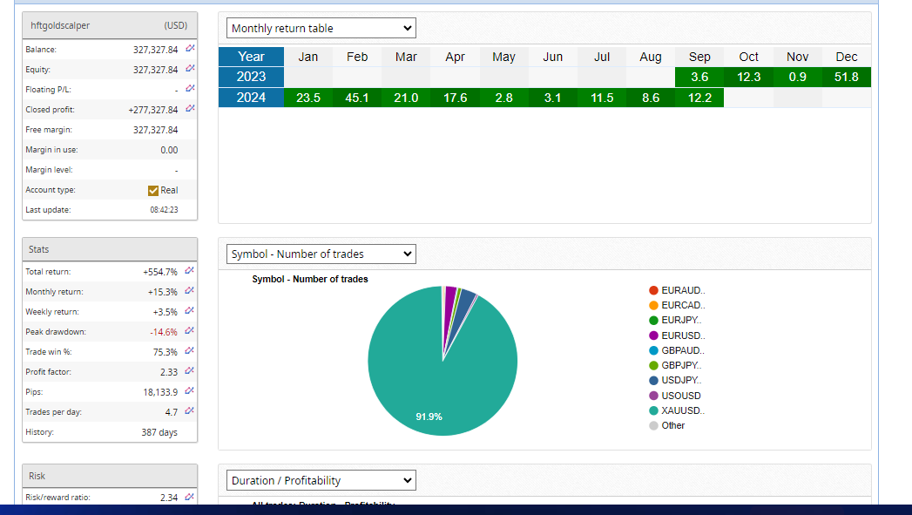Click the Risk/reward ratio chart icon
This screenshot has height=515, width=912.
click(190, 498)
